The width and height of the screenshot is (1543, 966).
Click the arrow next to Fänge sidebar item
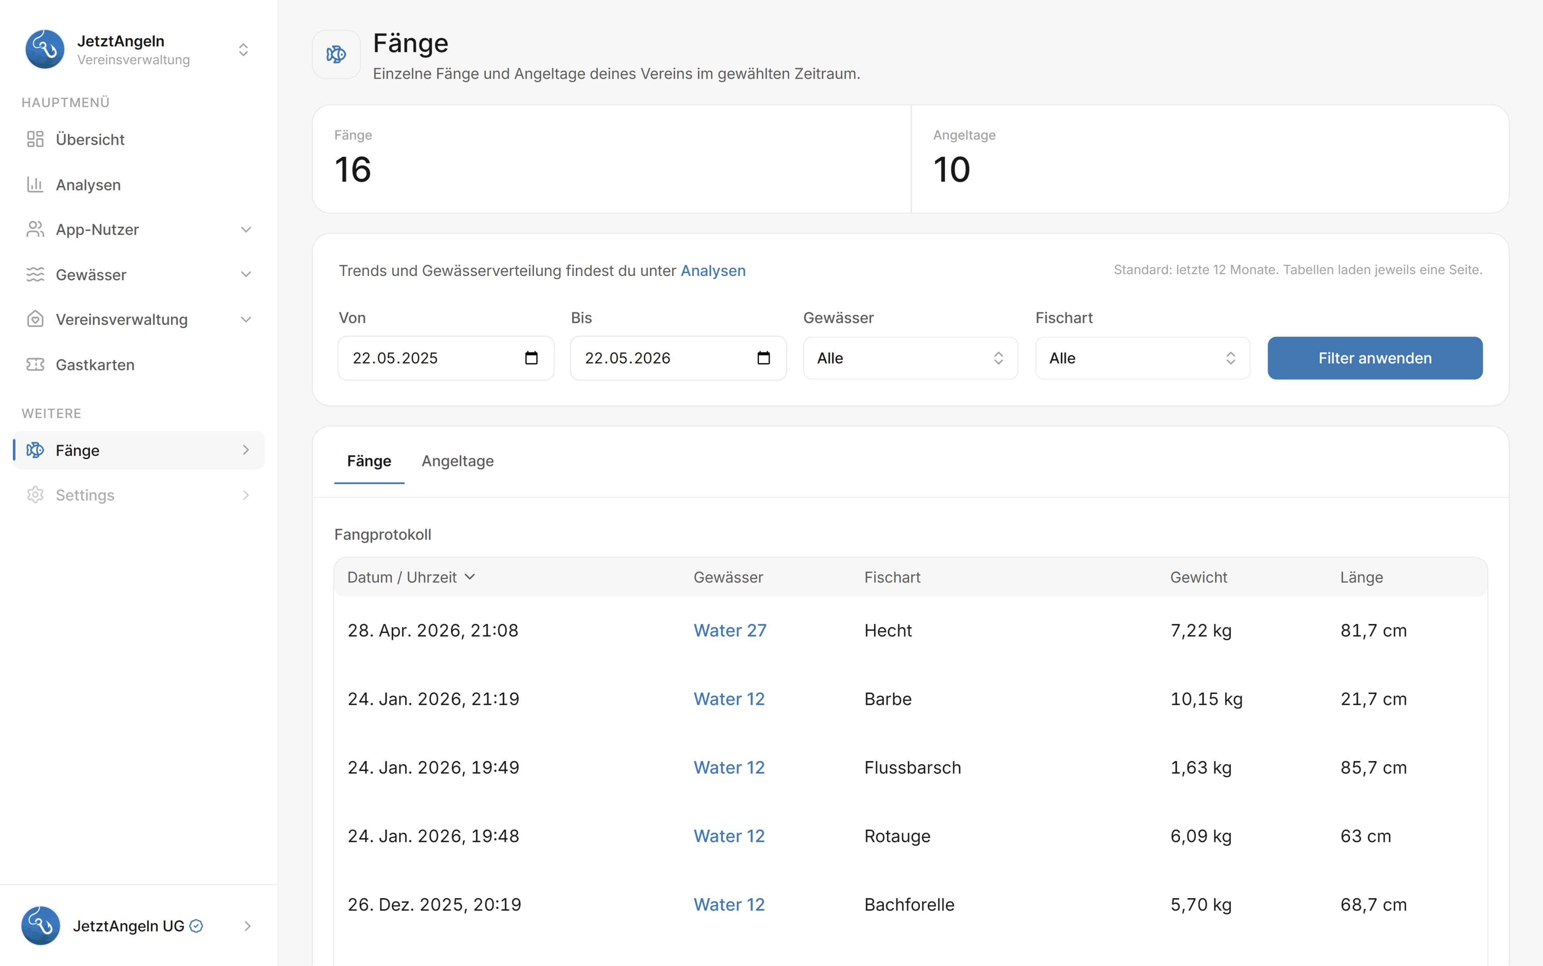click(246, 450)
